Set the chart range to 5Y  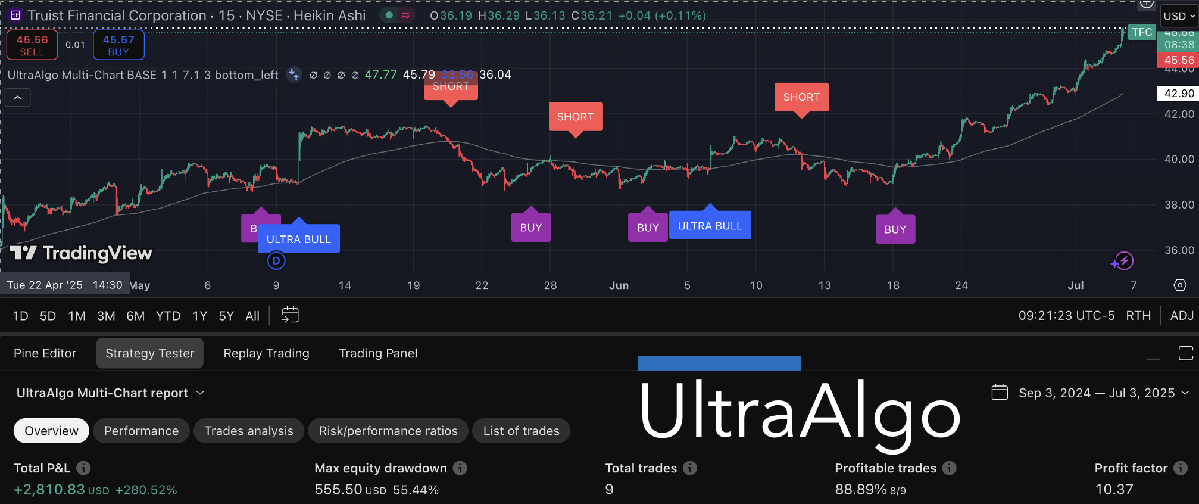[x=226, y=316]
